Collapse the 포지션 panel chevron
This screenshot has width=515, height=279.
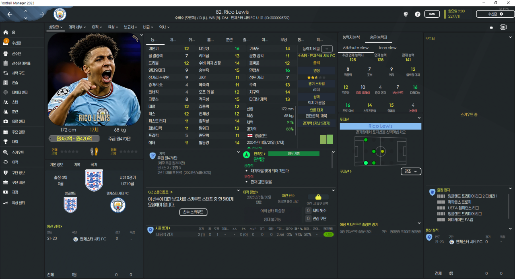pyautogui.click(x=419, y=118)
